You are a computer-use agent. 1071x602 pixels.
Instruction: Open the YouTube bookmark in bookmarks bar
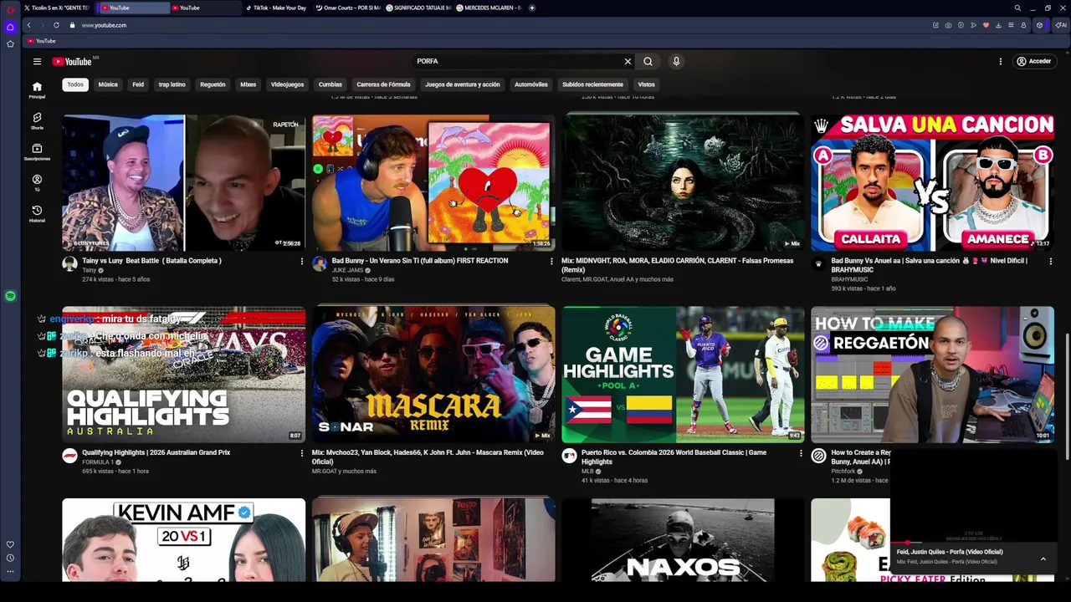41,41
